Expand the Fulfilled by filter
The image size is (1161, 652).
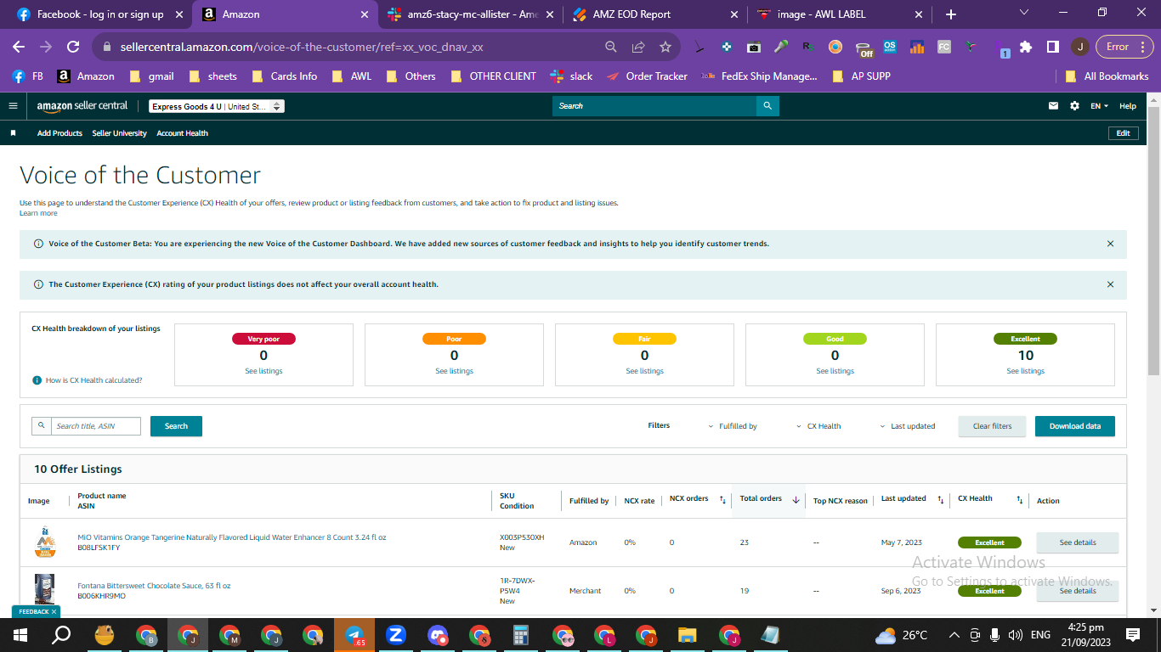pos(733,426)
